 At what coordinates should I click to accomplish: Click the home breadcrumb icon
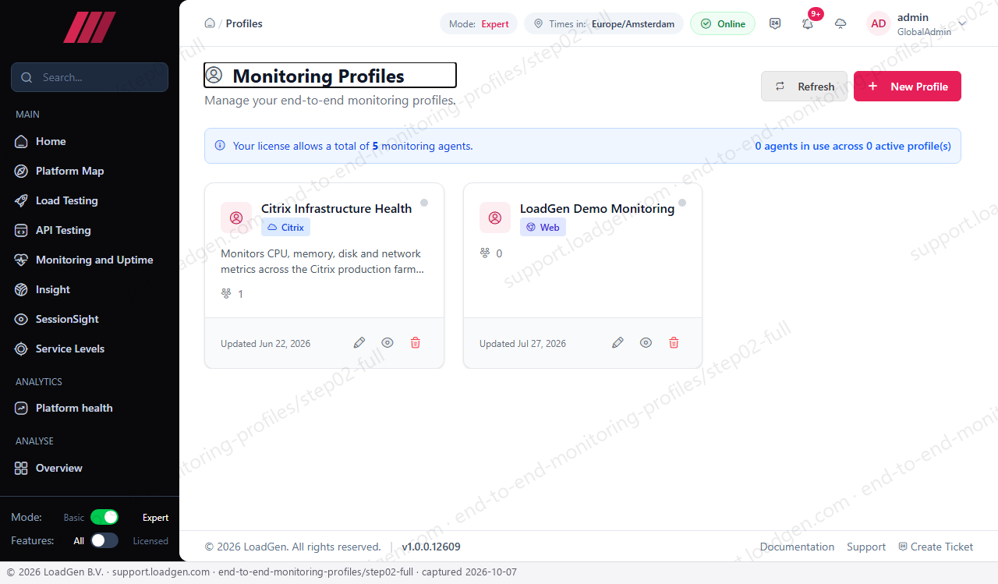210,23
